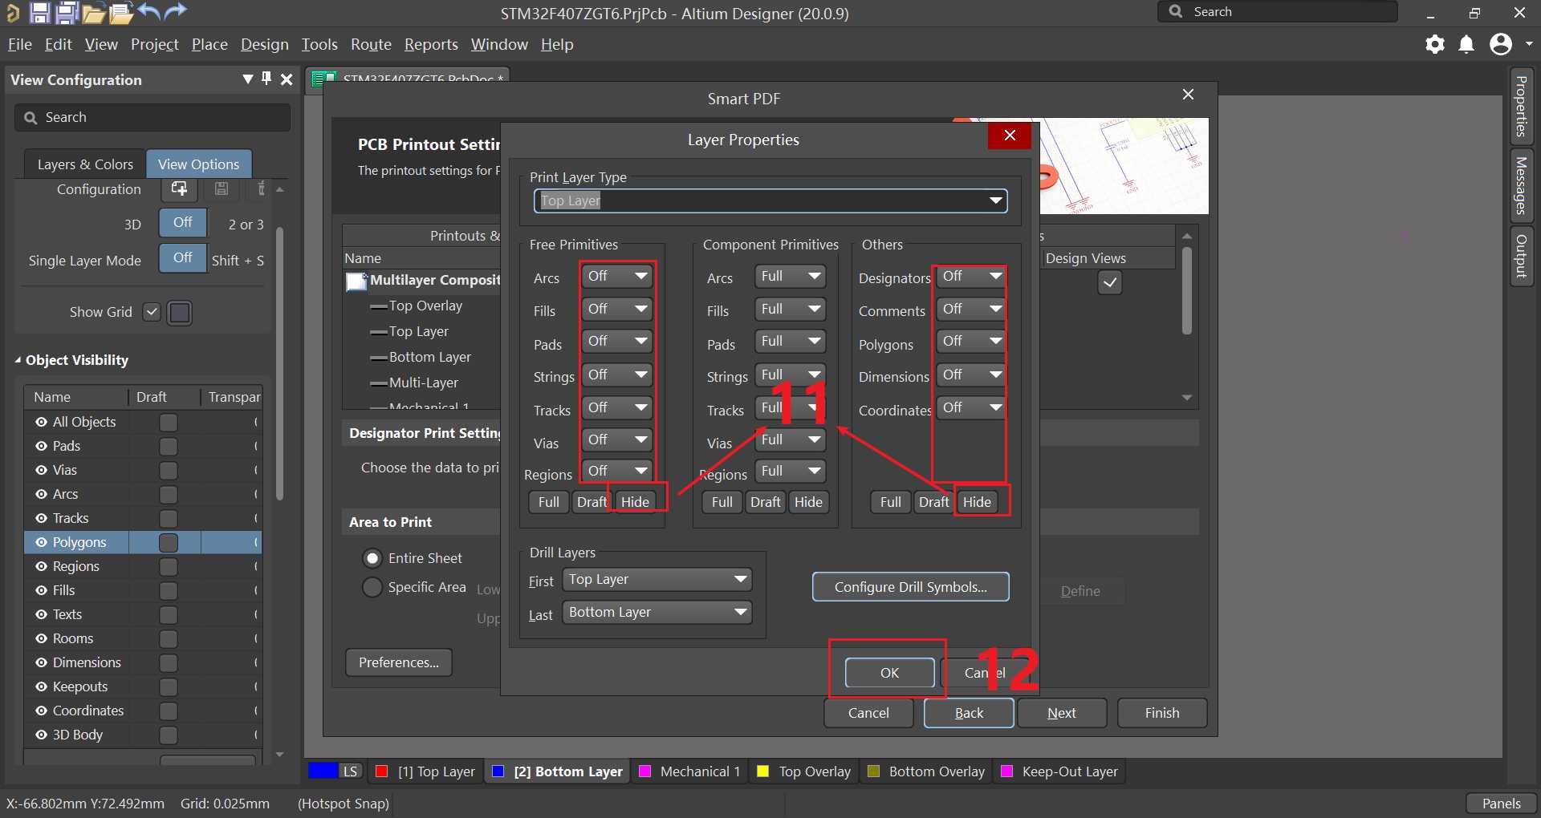The height and width of the screenshot is (818, 1541).
Task: Toggle visibility eye for Polygons row
Action: [x=41, y=542]
